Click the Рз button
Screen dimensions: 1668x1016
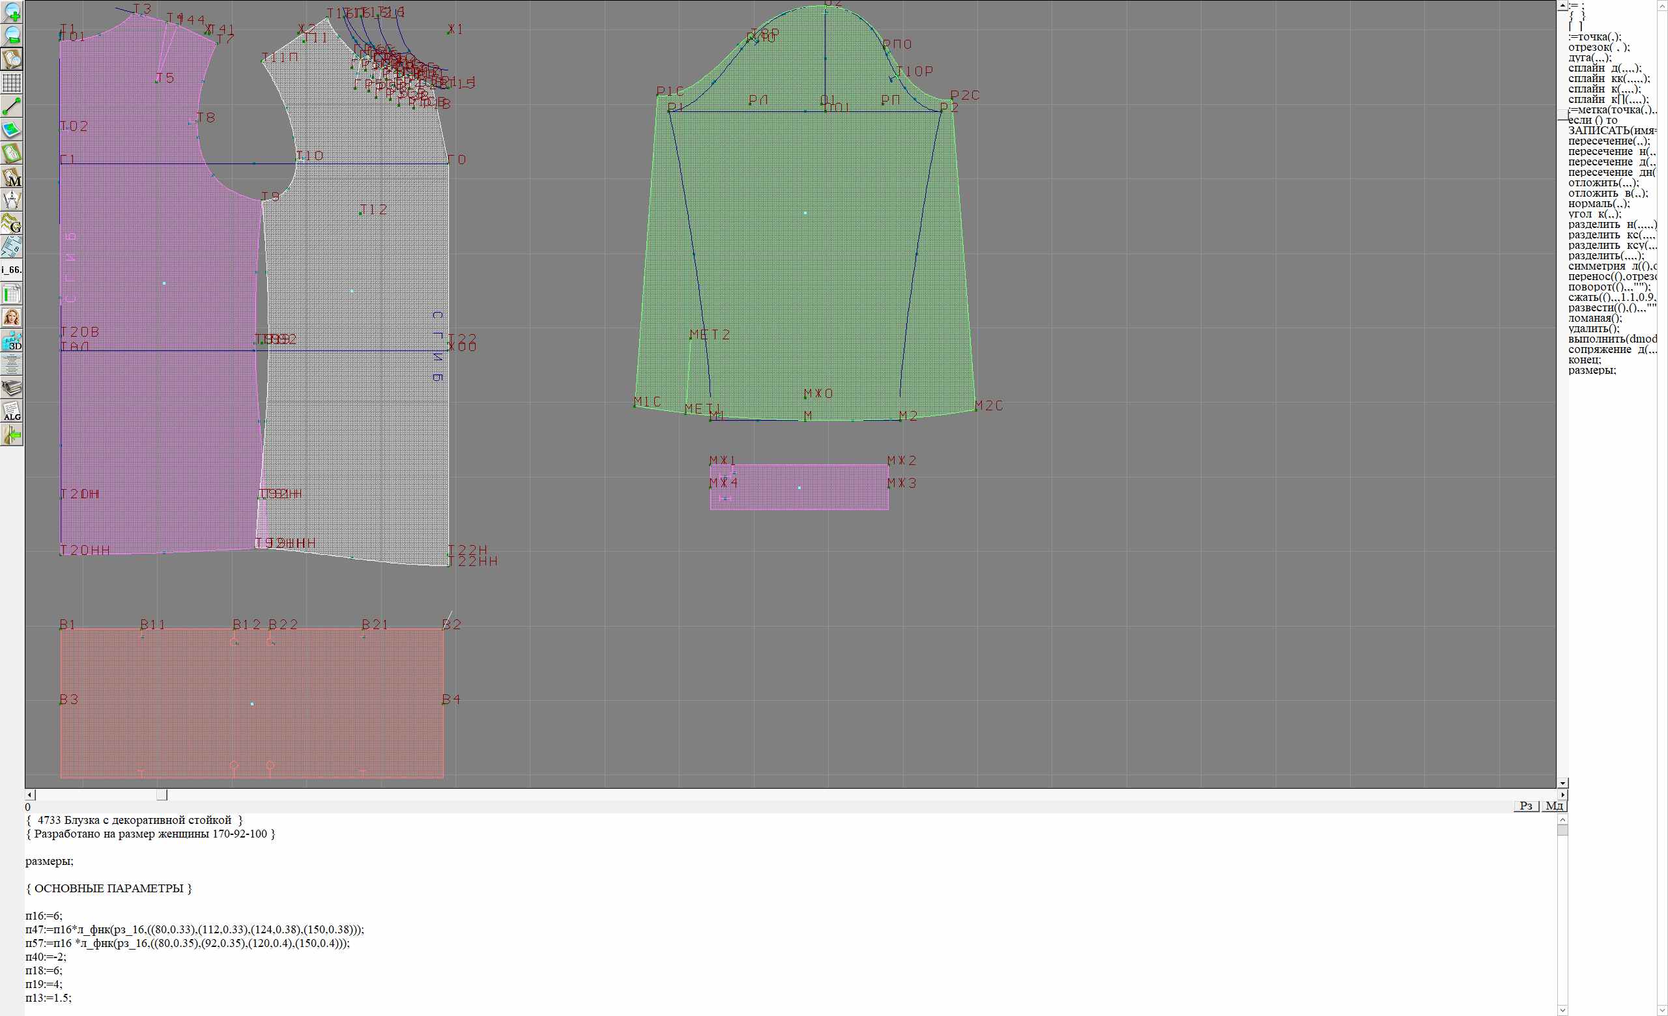click(x=1527, y=806)
